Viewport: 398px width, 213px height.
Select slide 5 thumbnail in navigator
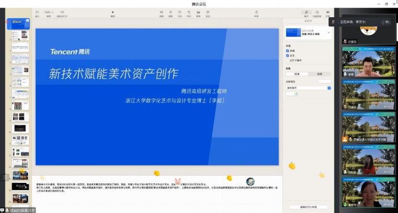pos(20,70)
